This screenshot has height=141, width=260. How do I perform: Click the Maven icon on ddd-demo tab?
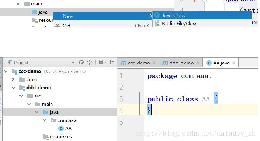pos(165,63)
